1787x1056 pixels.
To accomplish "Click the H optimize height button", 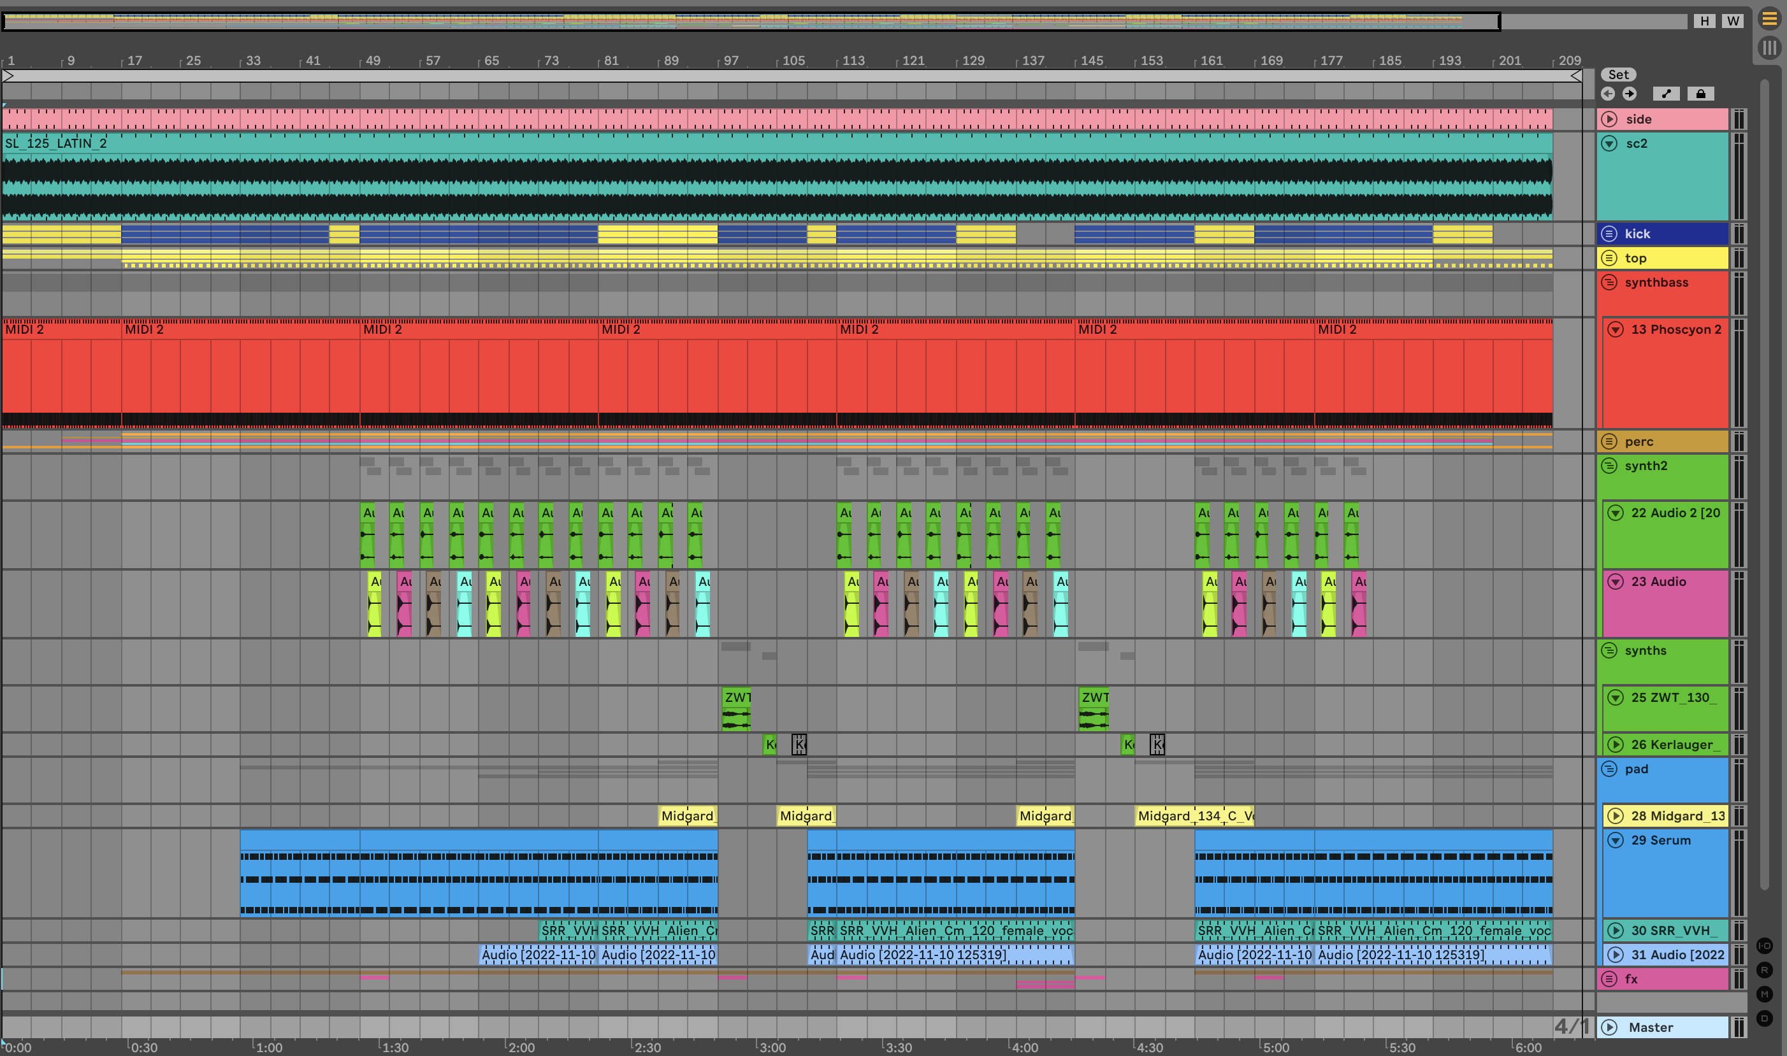I will pyautogui.click(x=1704, y=20).
